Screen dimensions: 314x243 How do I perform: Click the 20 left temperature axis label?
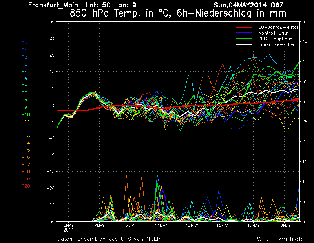(x=52, y=55)
